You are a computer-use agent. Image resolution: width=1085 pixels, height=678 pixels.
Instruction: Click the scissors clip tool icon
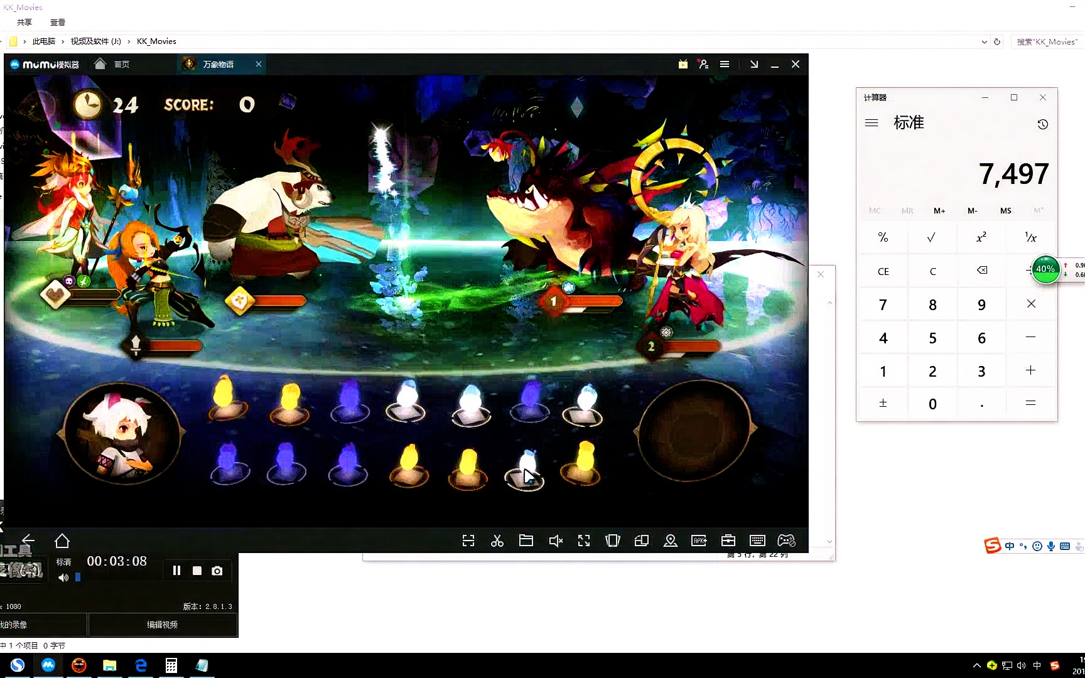(x=497, y=541)
